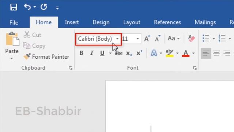Toggle Subscript formatting

coord(129,53)
